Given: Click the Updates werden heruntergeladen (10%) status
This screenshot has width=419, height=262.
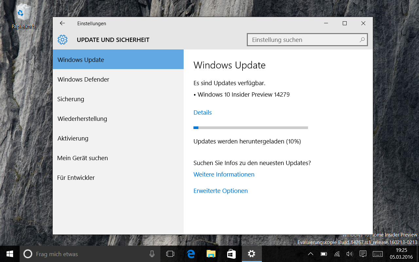Looking at the screenshot, I should [247, 141].
